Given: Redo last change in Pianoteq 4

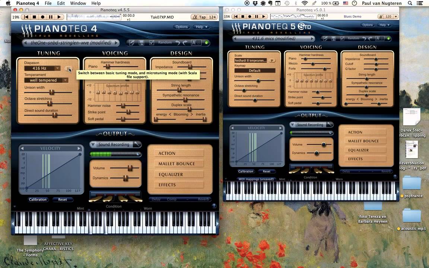Looking at the screenshot, I should (185, 43).
